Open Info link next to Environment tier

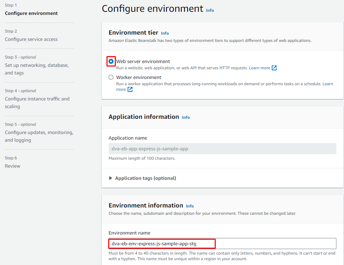tap(165, 33)
